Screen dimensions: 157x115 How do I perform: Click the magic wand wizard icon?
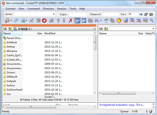[152, 21]
